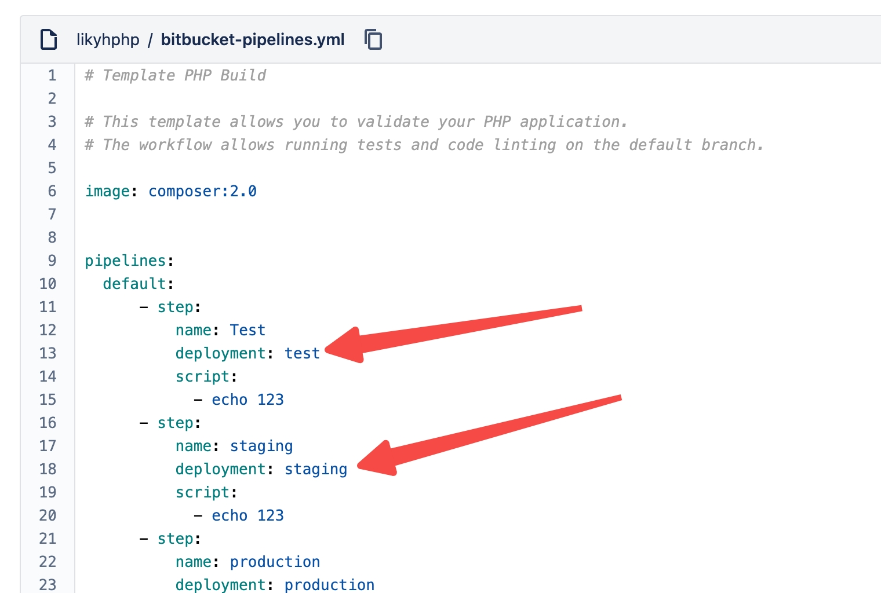Click the 'composer:2.0' image value
This screenshot has height=593, width=881.
tap(202, 191)
